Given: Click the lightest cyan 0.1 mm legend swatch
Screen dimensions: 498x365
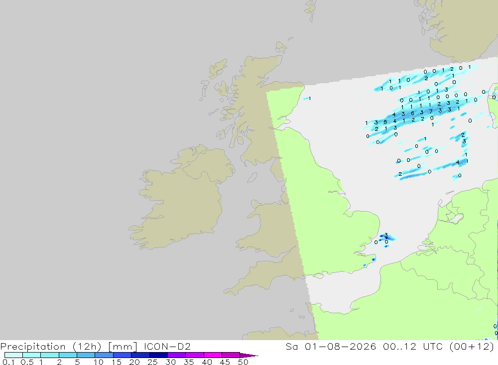Looking at the screenshot, I should [x=13, y=355].
